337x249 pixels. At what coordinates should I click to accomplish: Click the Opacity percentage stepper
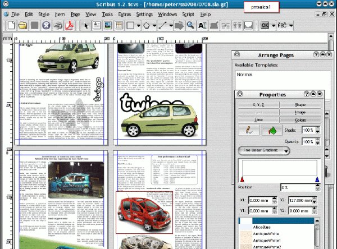(x=317, y=141)
